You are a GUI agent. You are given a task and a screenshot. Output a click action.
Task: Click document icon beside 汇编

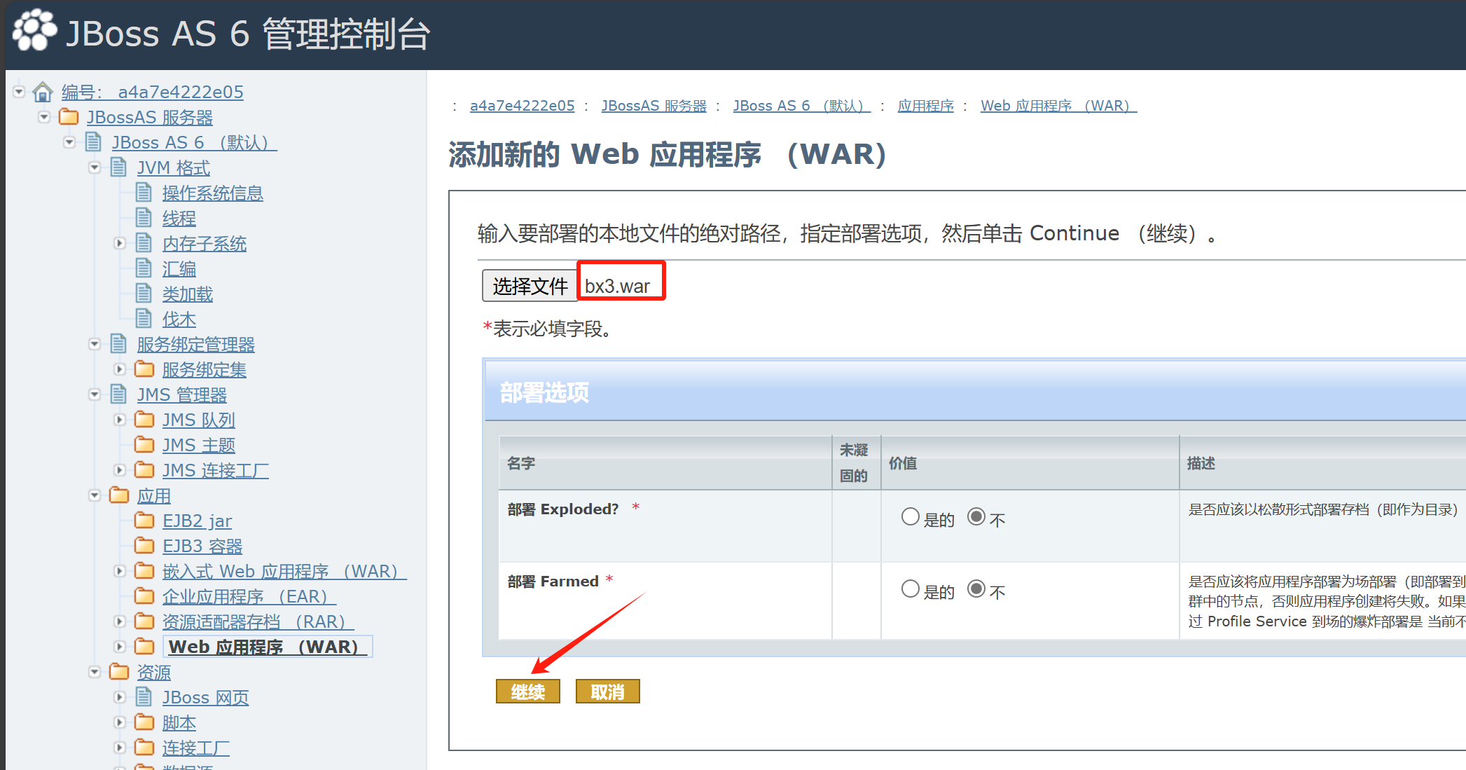(144, 268)
